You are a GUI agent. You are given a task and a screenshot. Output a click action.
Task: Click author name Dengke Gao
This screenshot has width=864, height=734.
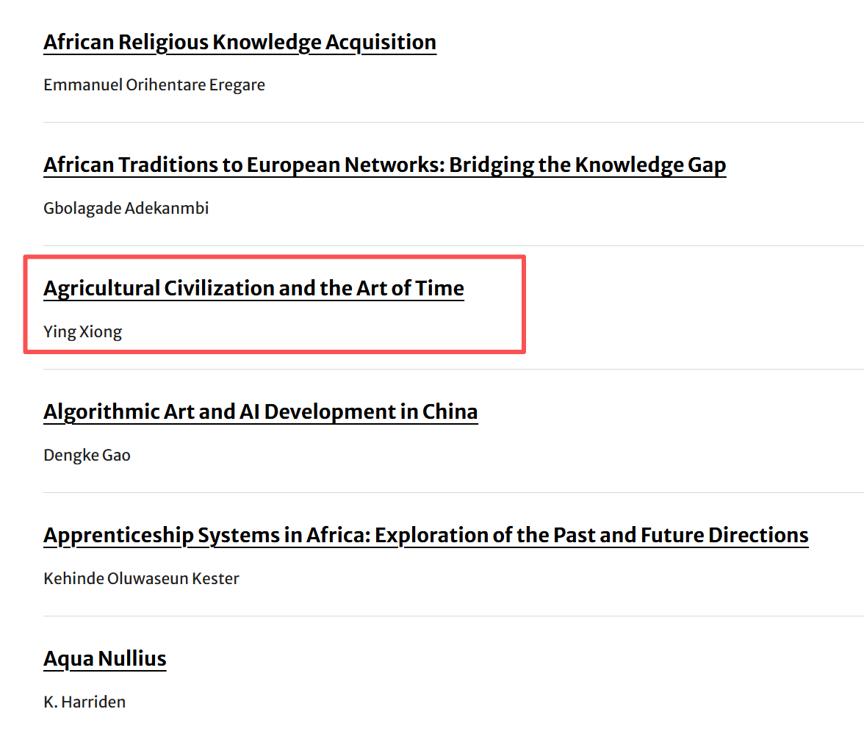point(87,456)
